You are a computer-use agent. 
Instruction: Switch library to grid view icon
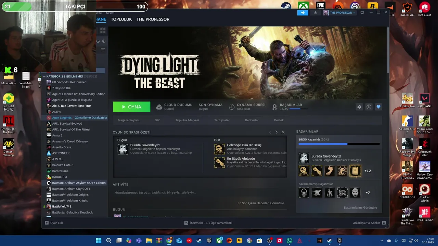103,30
